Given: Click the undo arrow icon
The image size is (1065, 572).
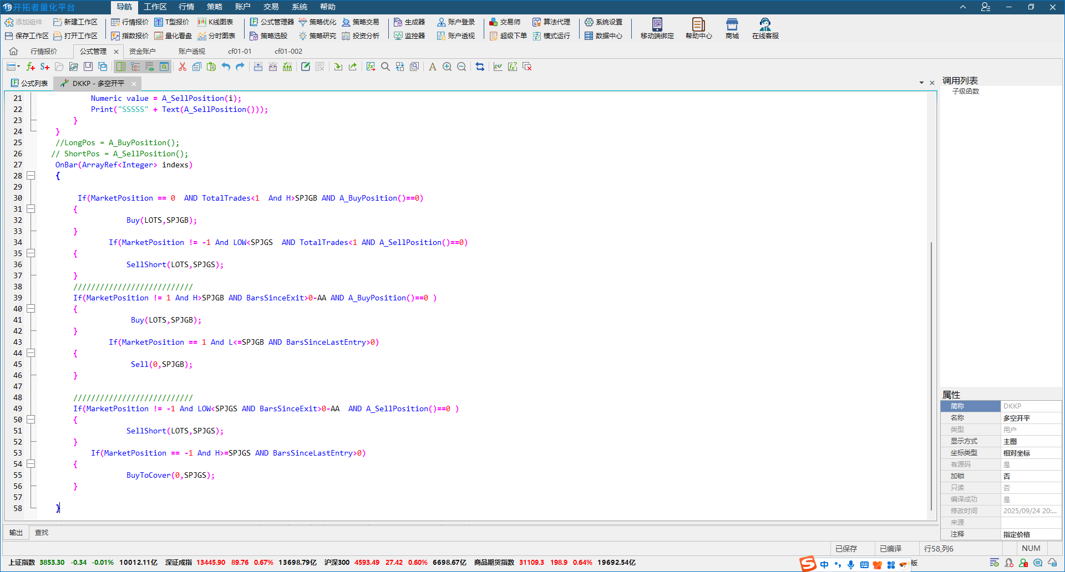Looking at the screenshot, I should [226, 67].
